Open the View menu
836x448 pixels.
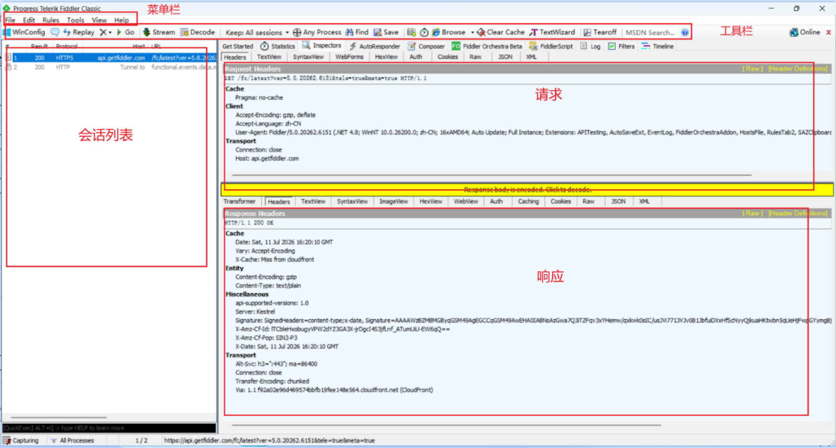(x=99, y=20)
